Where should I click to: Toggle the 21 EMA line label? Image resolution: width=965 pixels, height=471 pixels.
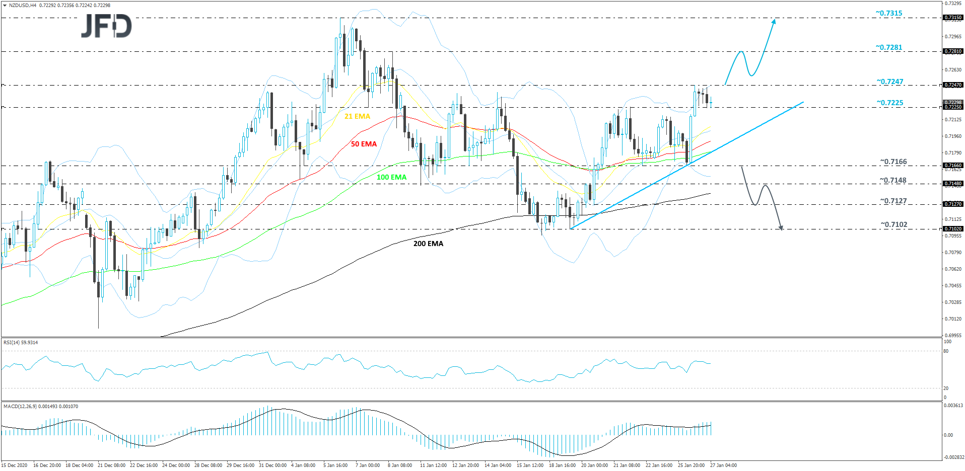pyautogui.click(x=357, y=116)
